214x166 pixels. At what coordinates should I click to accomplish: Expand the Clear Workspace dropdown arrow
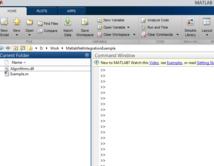pyautogui.click(x=134, y=35)
